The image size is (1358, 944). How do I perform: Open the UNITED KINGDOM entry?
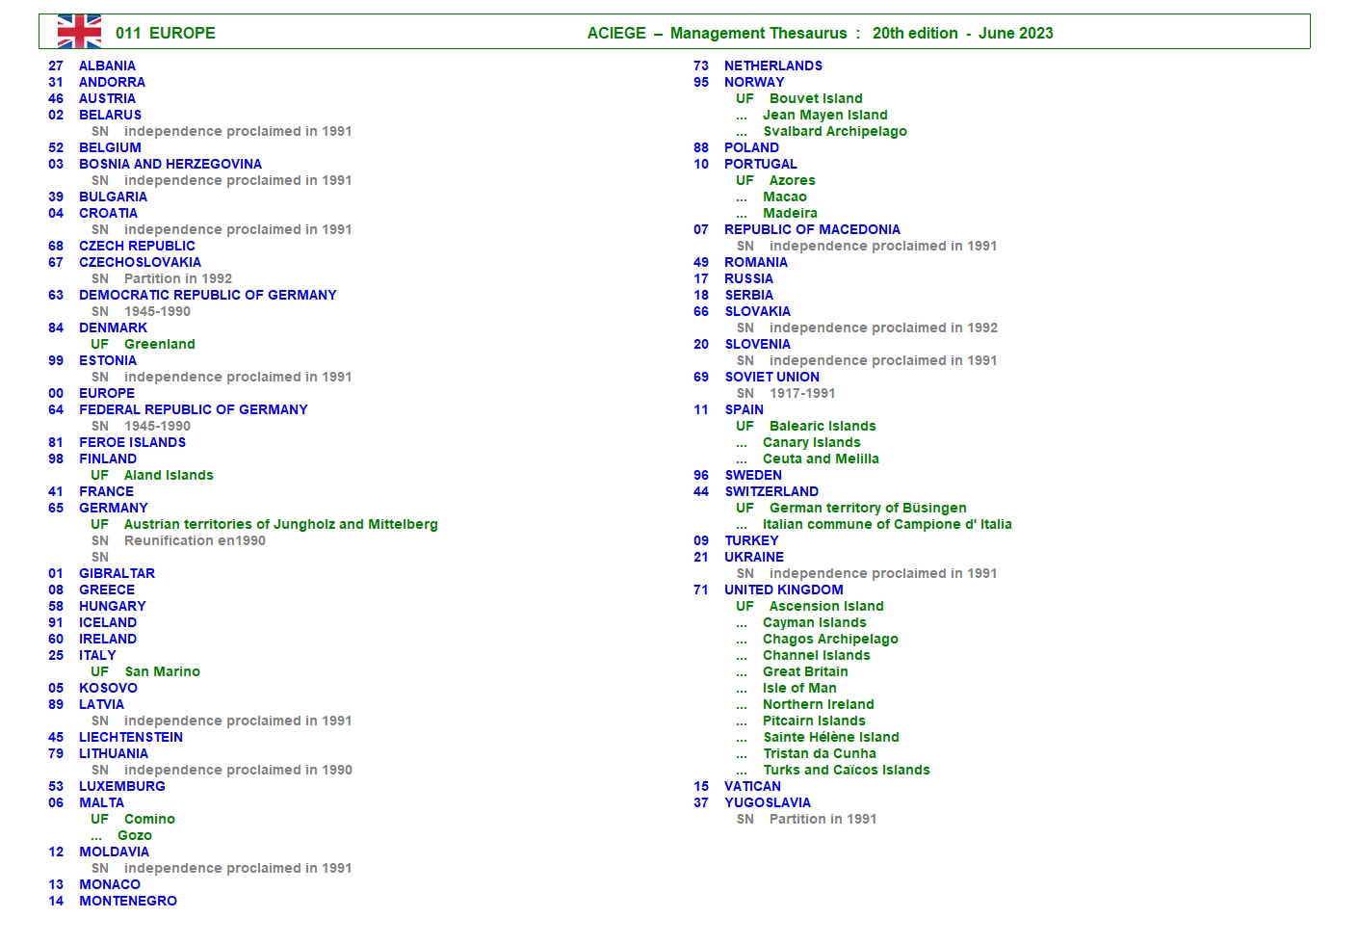783,590
